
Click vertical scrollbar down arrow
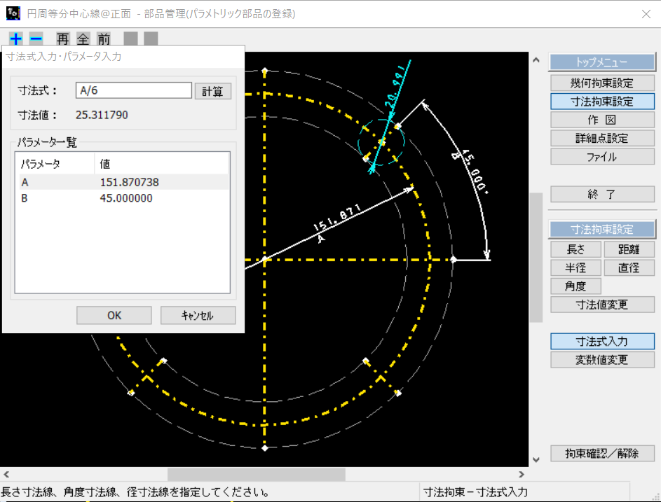[536, 459]
